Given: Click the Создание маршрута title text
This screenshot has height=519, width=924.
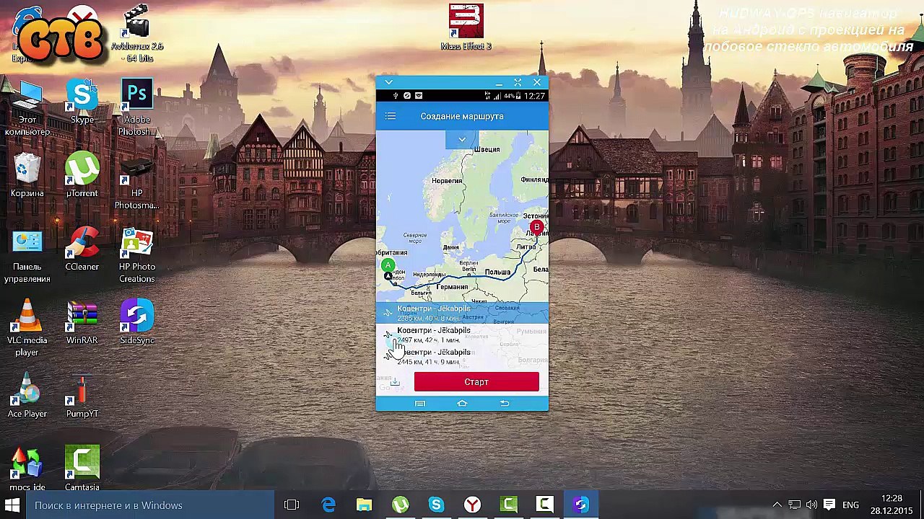Looking at the screenshot, I should (x=462, y=116).
